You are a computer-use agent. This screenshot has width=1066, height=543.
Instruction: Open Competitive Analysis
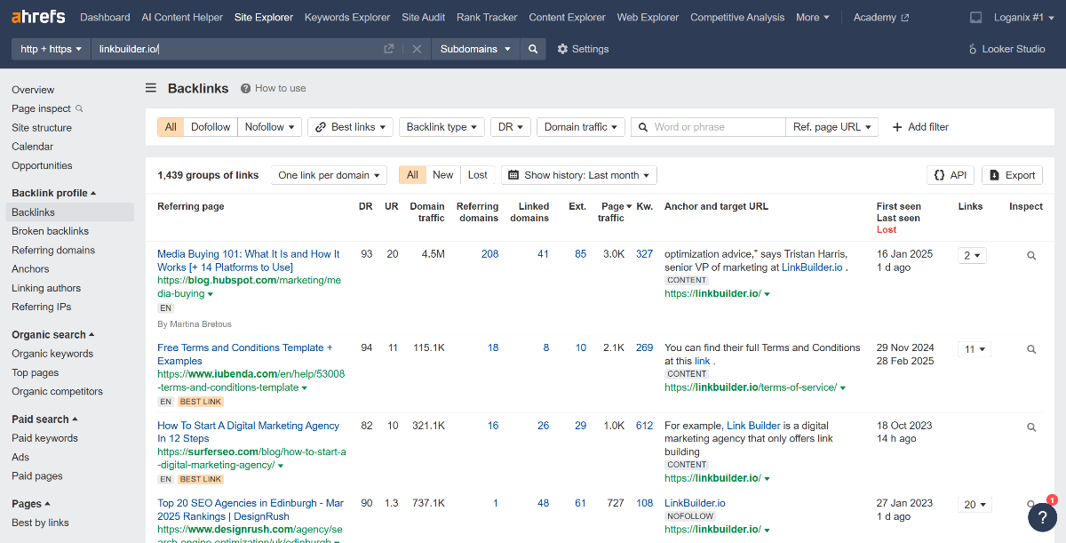(x=737, y=17)
